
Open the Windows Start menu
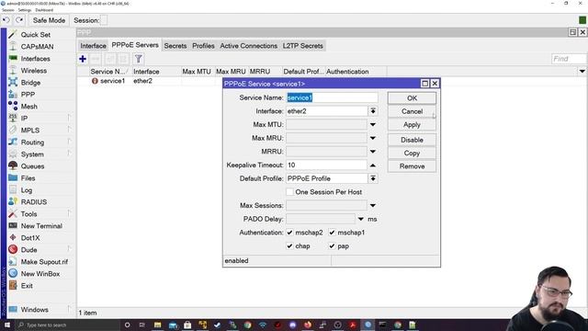[x=7, y=325]
